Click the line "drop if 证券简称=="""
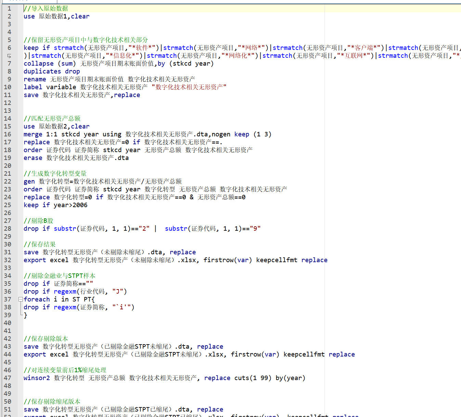 58,283
